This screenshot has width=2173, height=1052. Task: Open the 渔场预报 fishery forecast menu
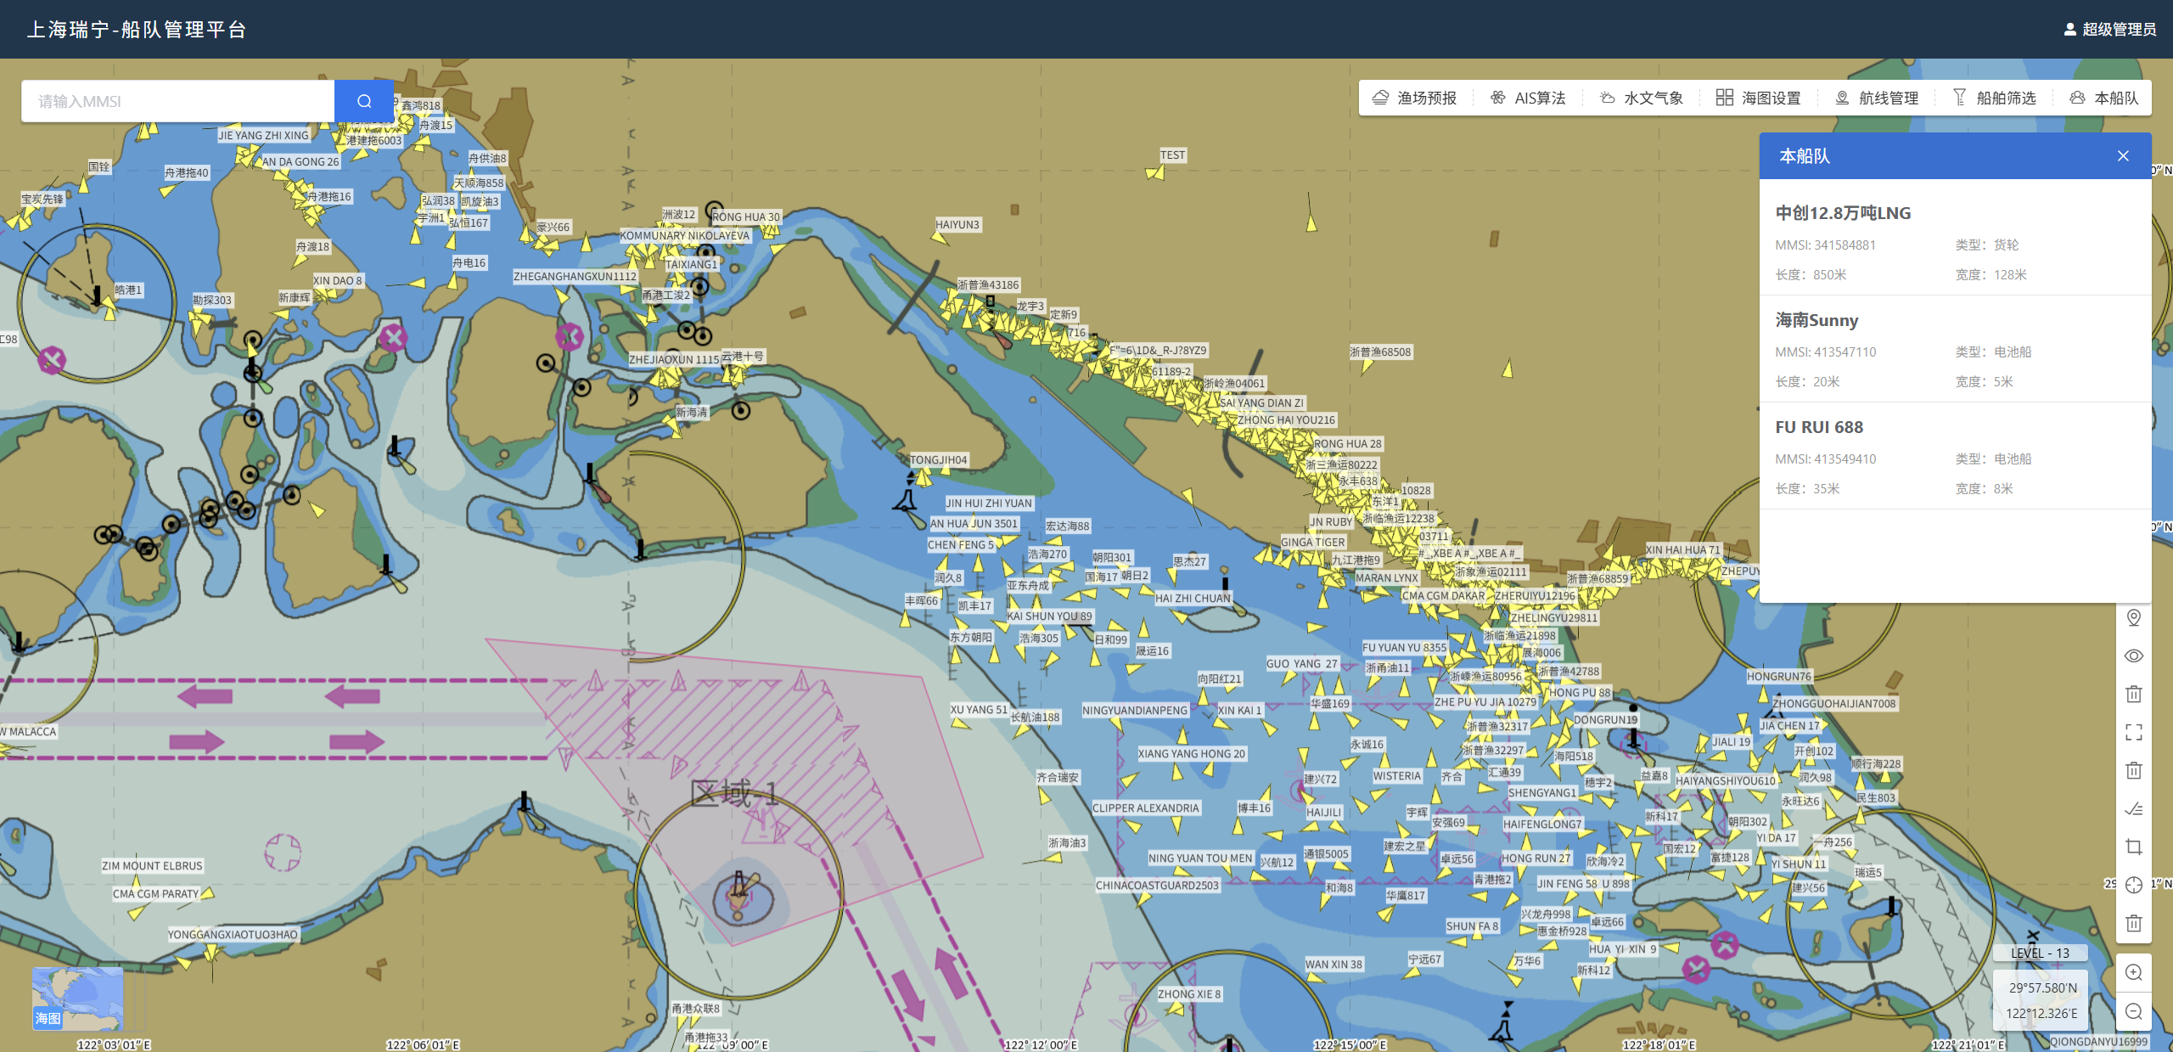pyautogui.click(x=1414, y=98)
